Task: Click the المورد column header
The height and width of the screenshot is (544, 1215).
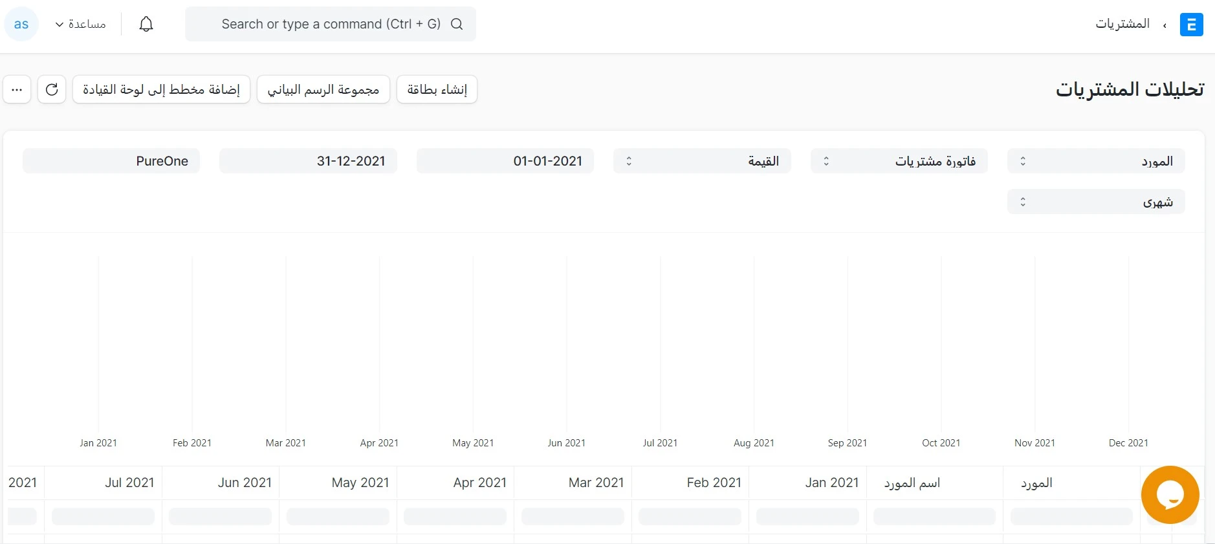Action: pos(1071,483)
